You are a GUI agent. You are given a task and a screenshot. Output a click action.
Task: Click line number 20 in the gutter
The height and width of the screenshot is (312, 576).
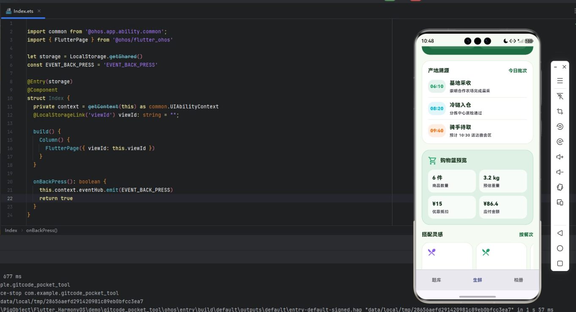(x=10, y=182)
